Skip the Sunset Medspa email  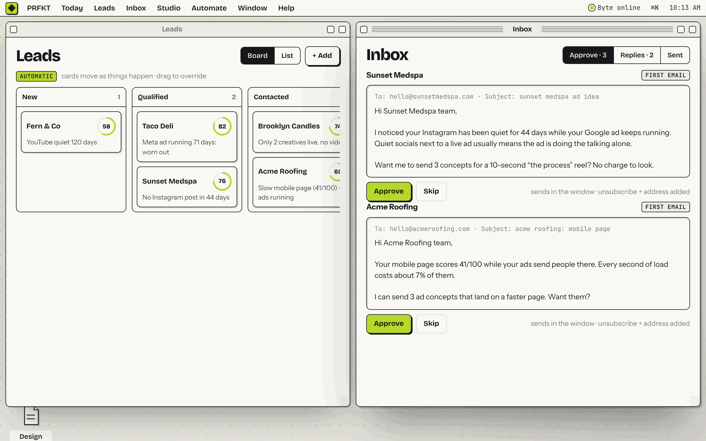pyautogui.click(x=431, y=191)
